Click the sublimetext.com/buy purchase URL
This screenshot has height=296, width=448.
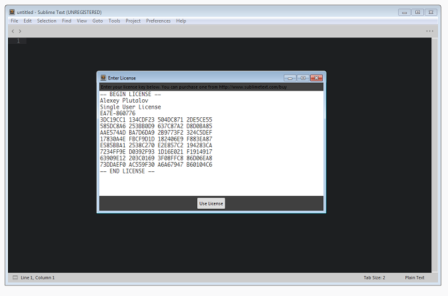[253, 87]
